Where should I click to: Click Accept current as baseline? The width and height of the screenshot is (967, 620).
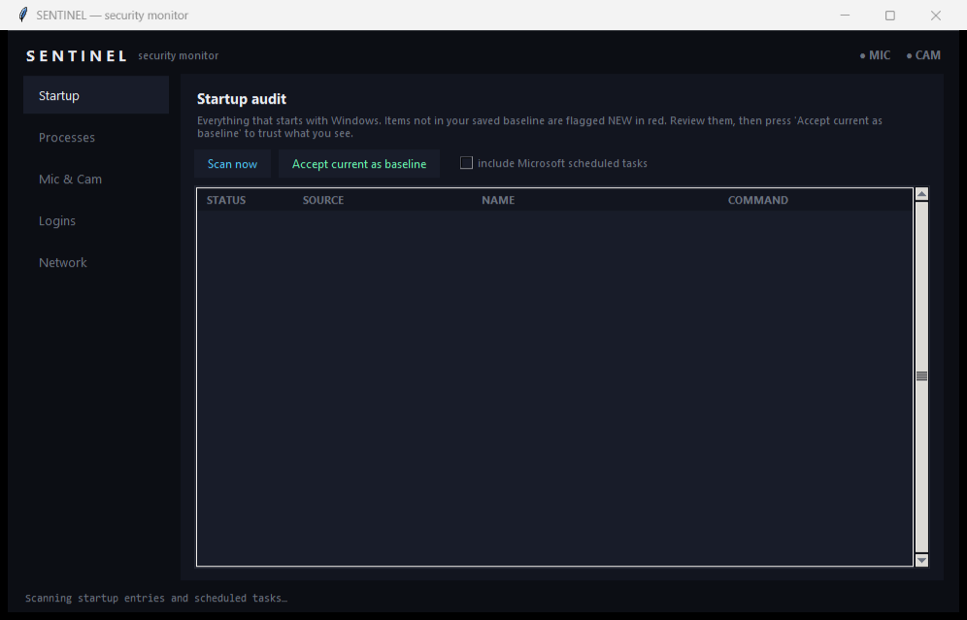(359, 164)
